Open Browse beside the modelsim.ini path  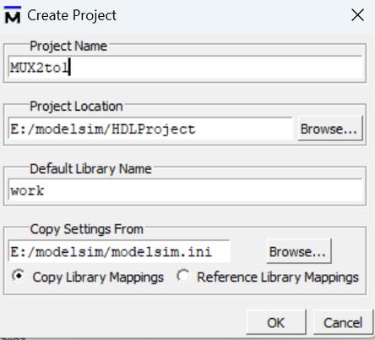tap(298, 251)
